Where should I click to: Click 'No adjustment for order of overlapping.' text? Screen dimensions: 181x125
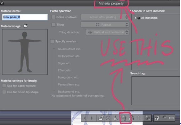click(x=78, y=96)
